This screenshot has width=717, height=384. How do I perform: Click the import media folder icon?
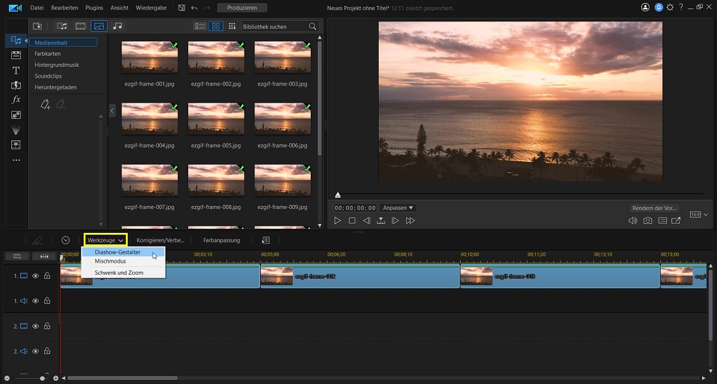point(37,26)
